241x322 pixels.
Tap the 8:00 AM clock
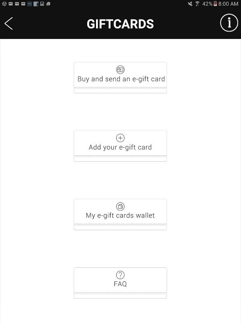click(x=229, y=4)
